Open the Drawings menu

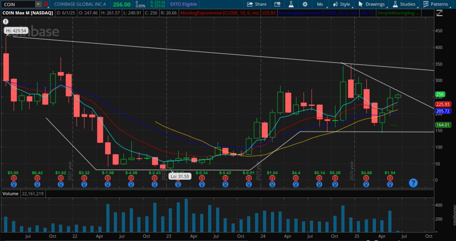tap(371, 4)
